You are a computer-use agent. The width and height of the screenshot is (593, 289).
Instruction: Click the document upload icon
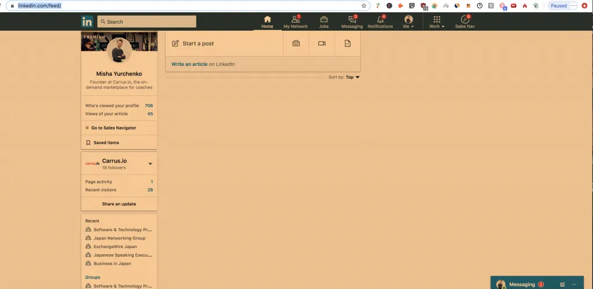pyautogui.click(x=347, y=43)
